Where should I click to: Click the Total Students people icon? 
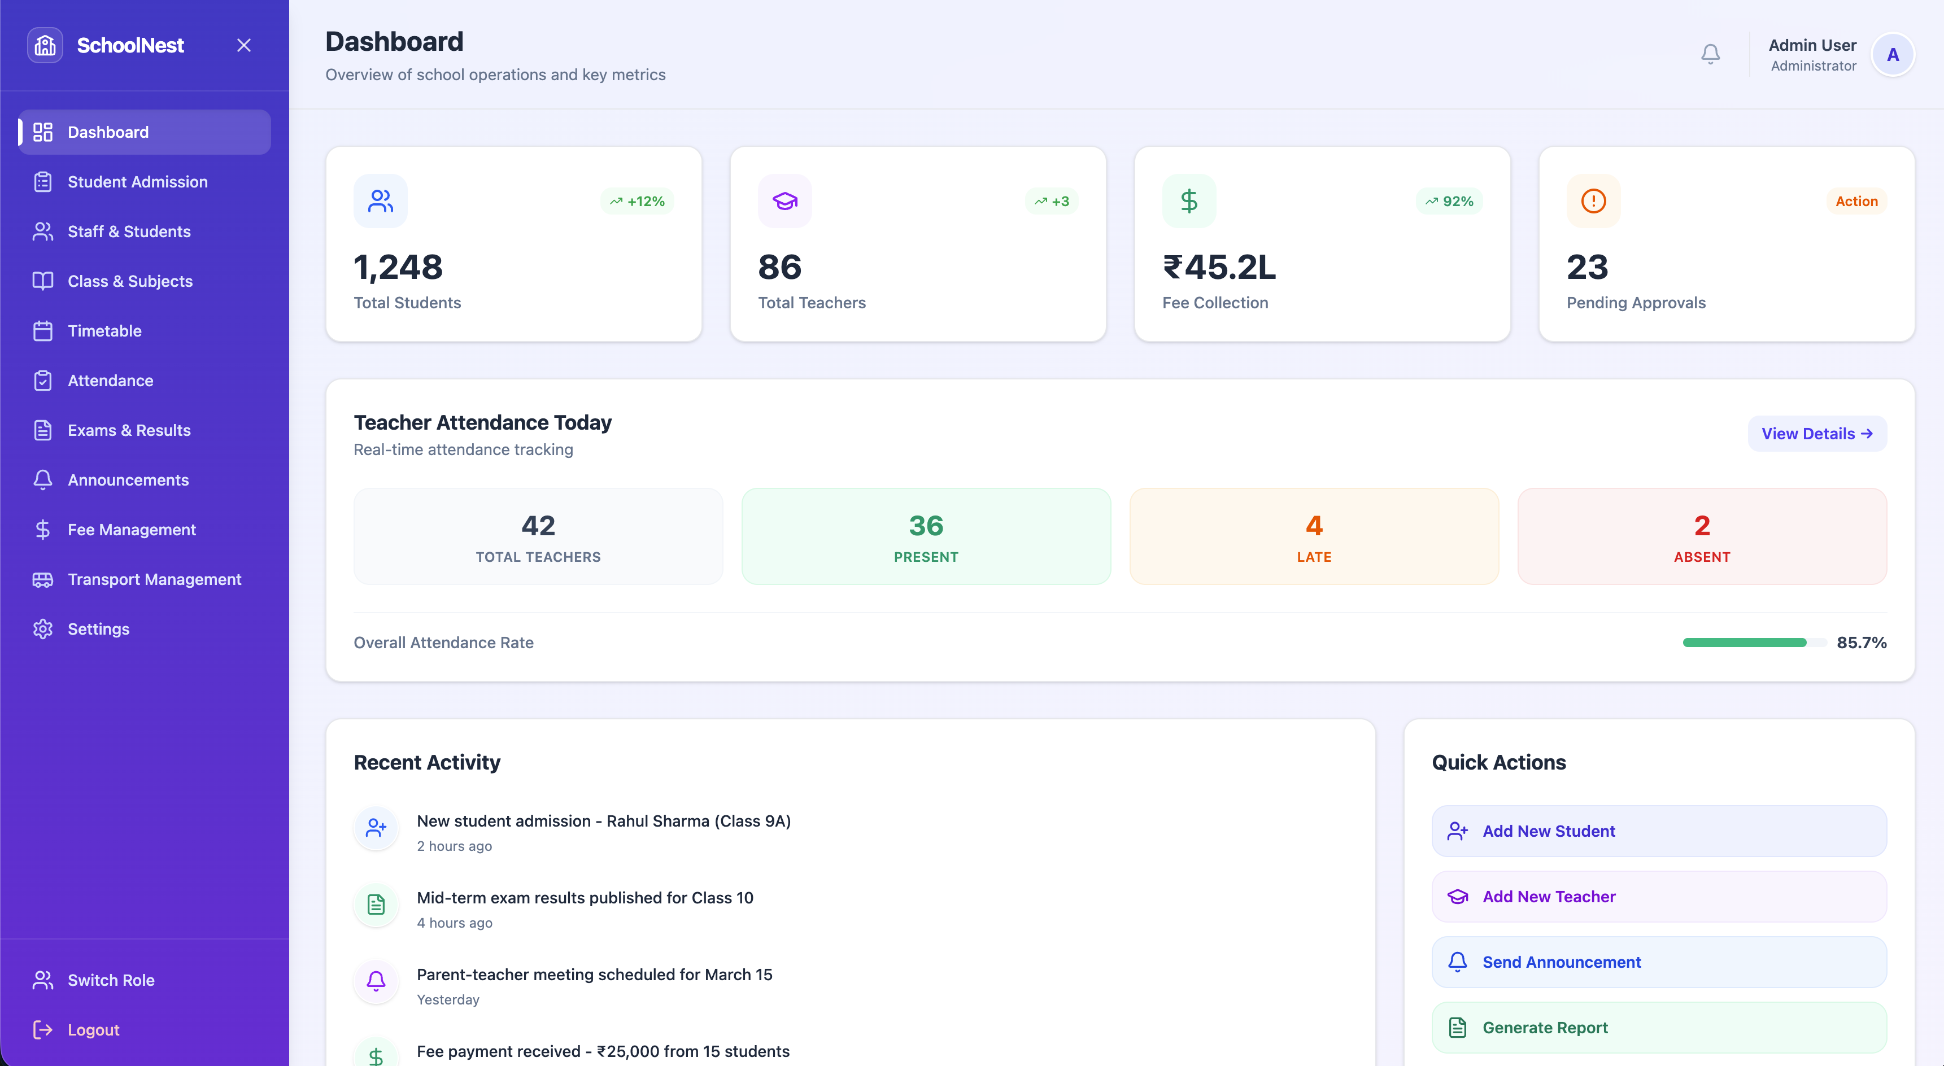pyautogui.click(x=380, y=200)
